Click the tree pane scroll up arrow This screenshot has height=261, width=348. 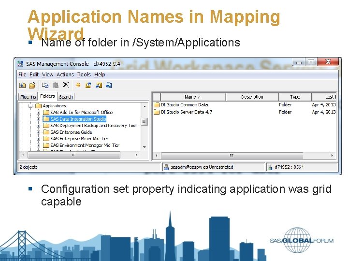click(x=145, y=106)
